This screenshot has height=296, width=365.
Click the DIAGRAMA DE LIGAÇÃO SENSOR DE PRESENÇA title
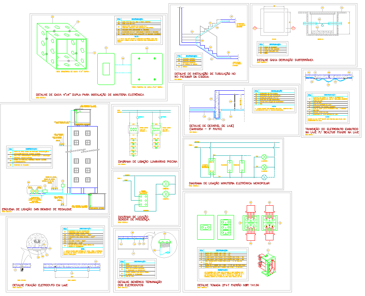point(133,217)
